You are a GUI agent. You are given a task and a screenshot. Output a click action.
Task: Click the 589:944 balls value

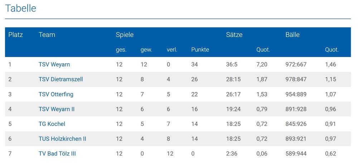tap(296, 153)
